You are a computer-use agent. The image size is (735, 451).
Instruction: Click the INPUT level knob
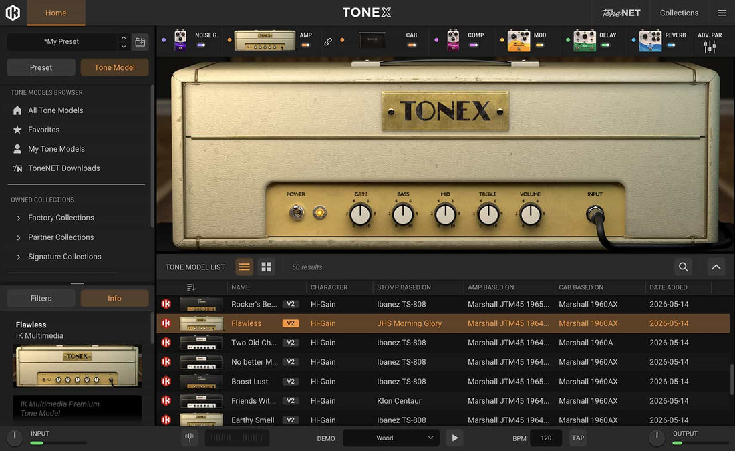pos(15,438)
